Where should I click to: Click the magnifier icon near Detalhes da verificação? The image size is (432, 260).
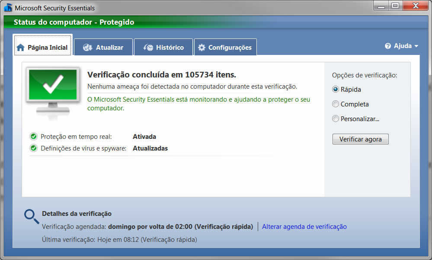pos(32,216)
